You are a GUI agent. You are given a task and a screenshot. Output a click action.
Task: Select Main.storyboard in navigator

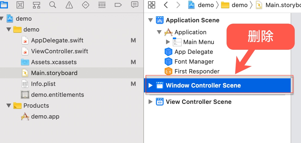click(x=72, y=73)
